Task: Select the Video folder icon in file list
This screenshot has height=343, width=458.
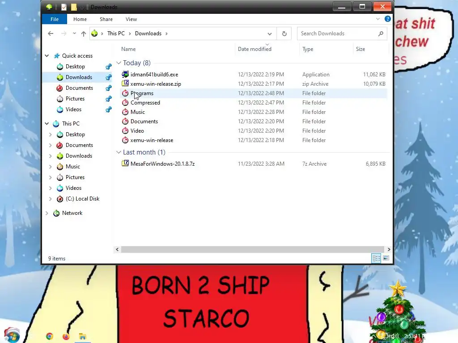Action: 125,130
